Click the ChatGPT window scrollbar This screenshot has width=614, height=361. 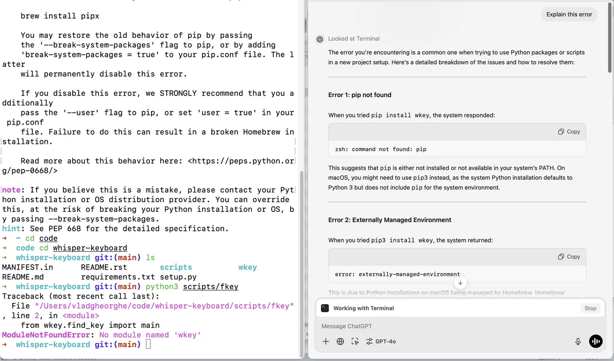click(x=609, y=38)
